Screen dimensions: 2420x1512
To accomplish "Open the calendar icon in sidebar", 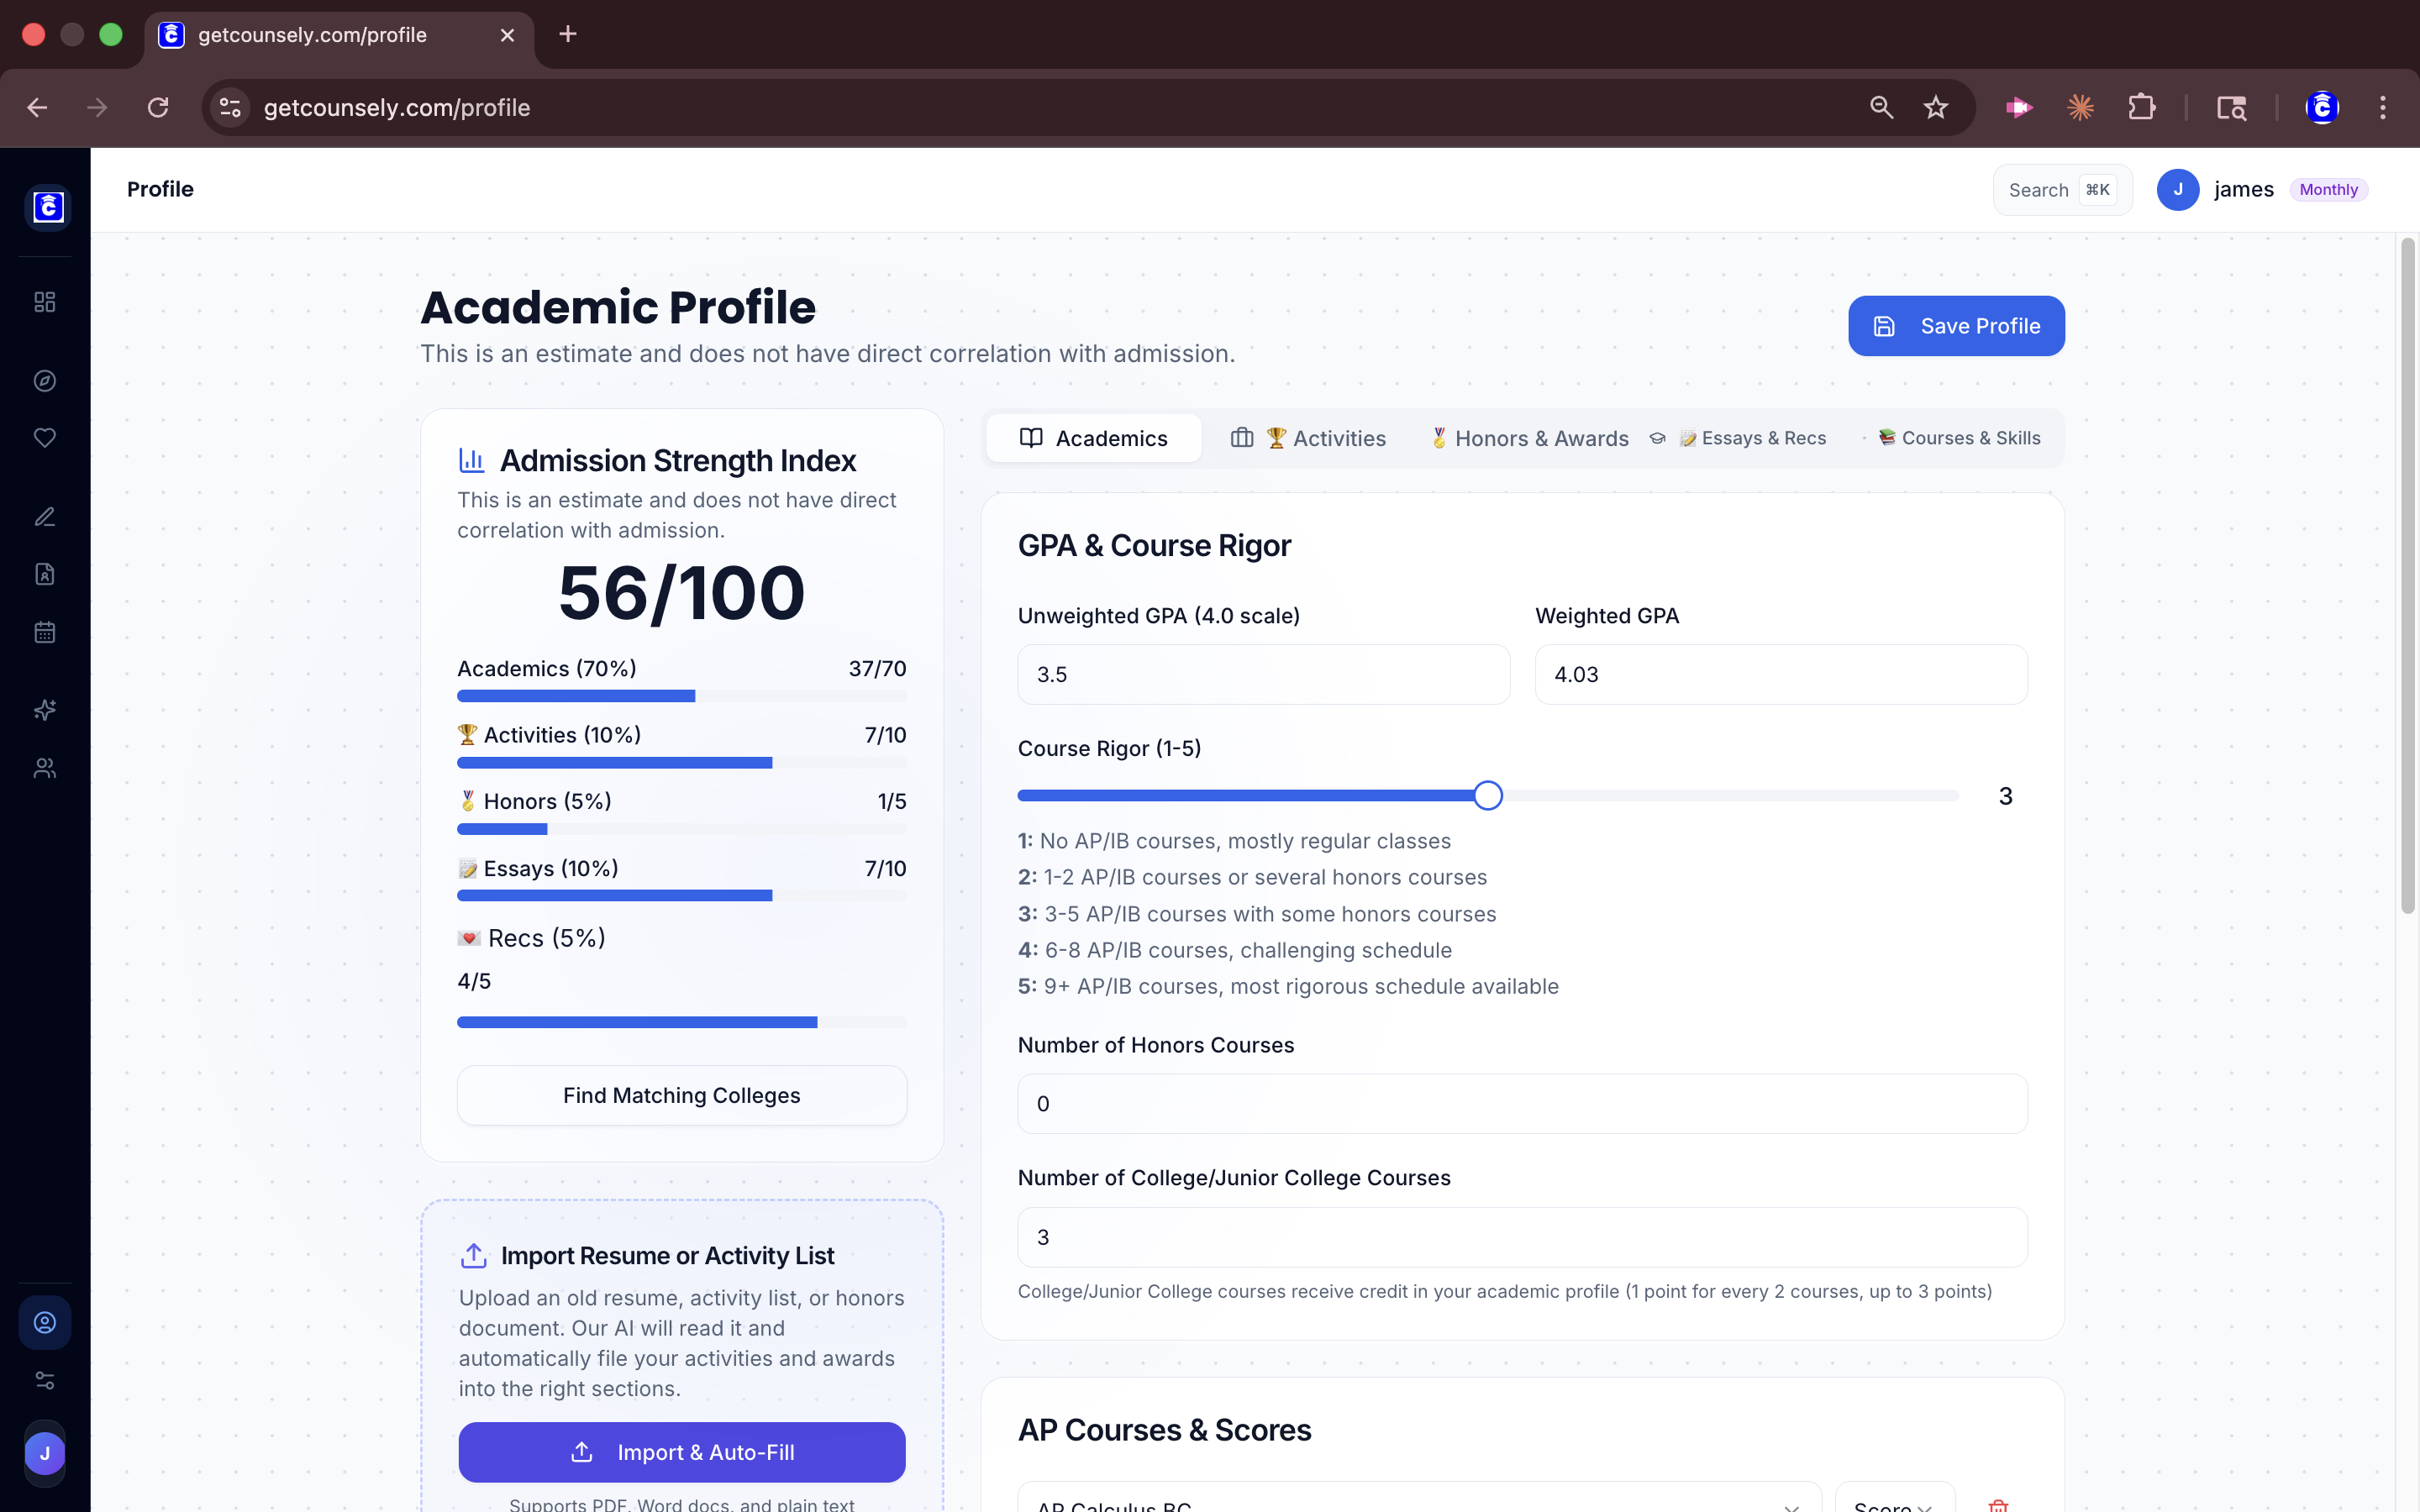I will click(x=45, y=632).
